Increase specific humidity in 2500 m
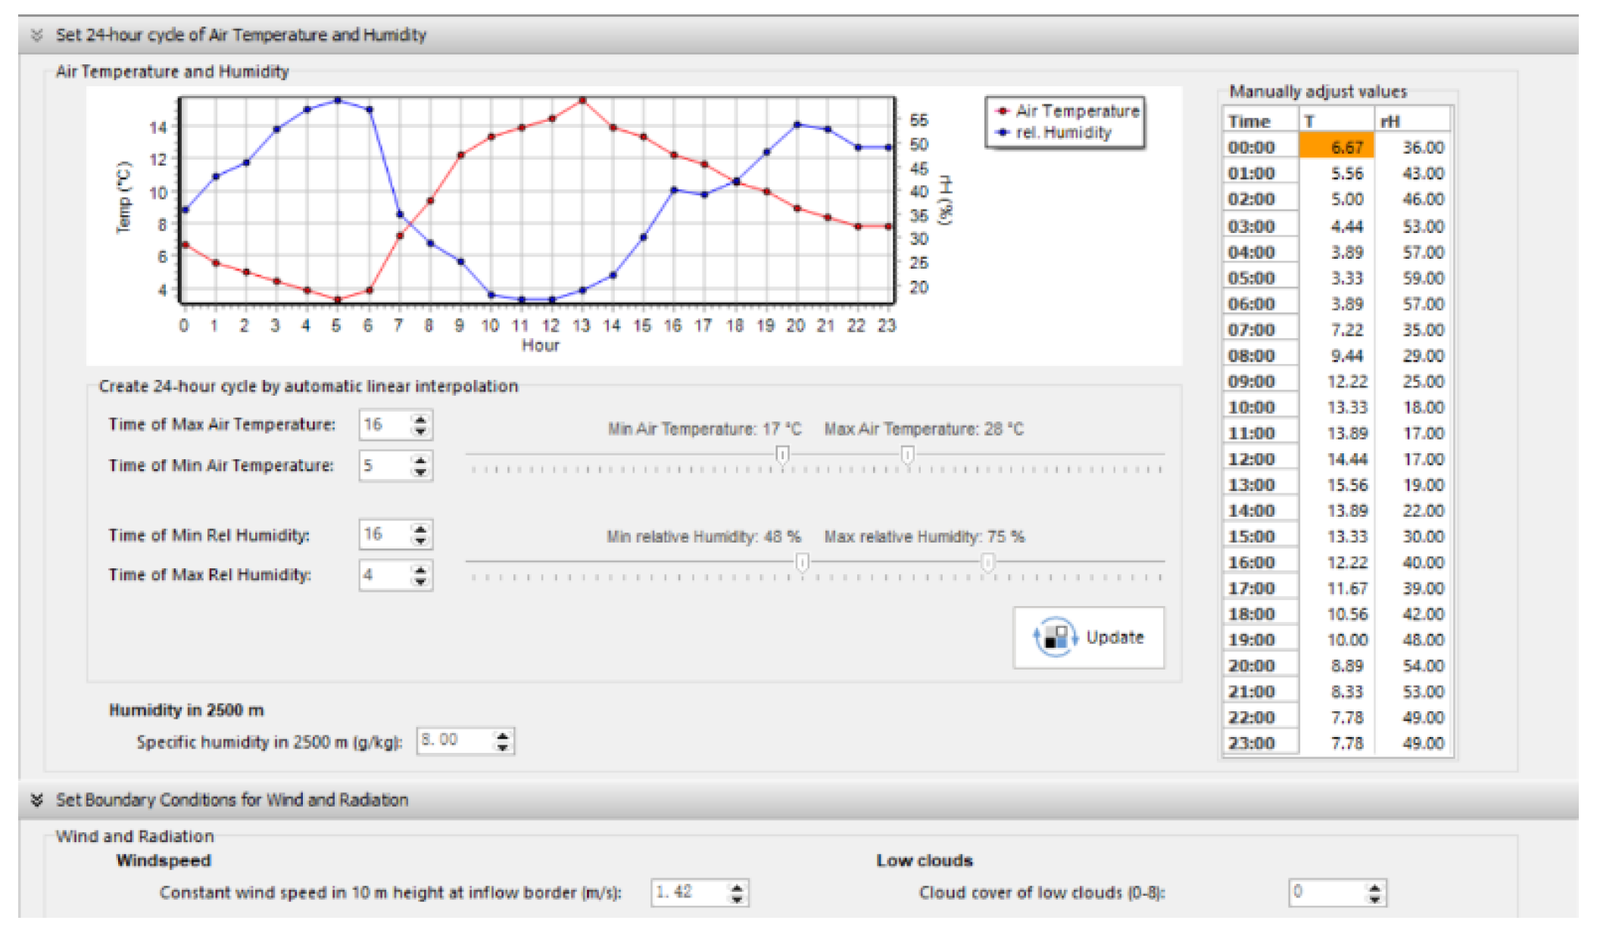Viewport: 1600px width, 939px height. [x=502, y=735]
